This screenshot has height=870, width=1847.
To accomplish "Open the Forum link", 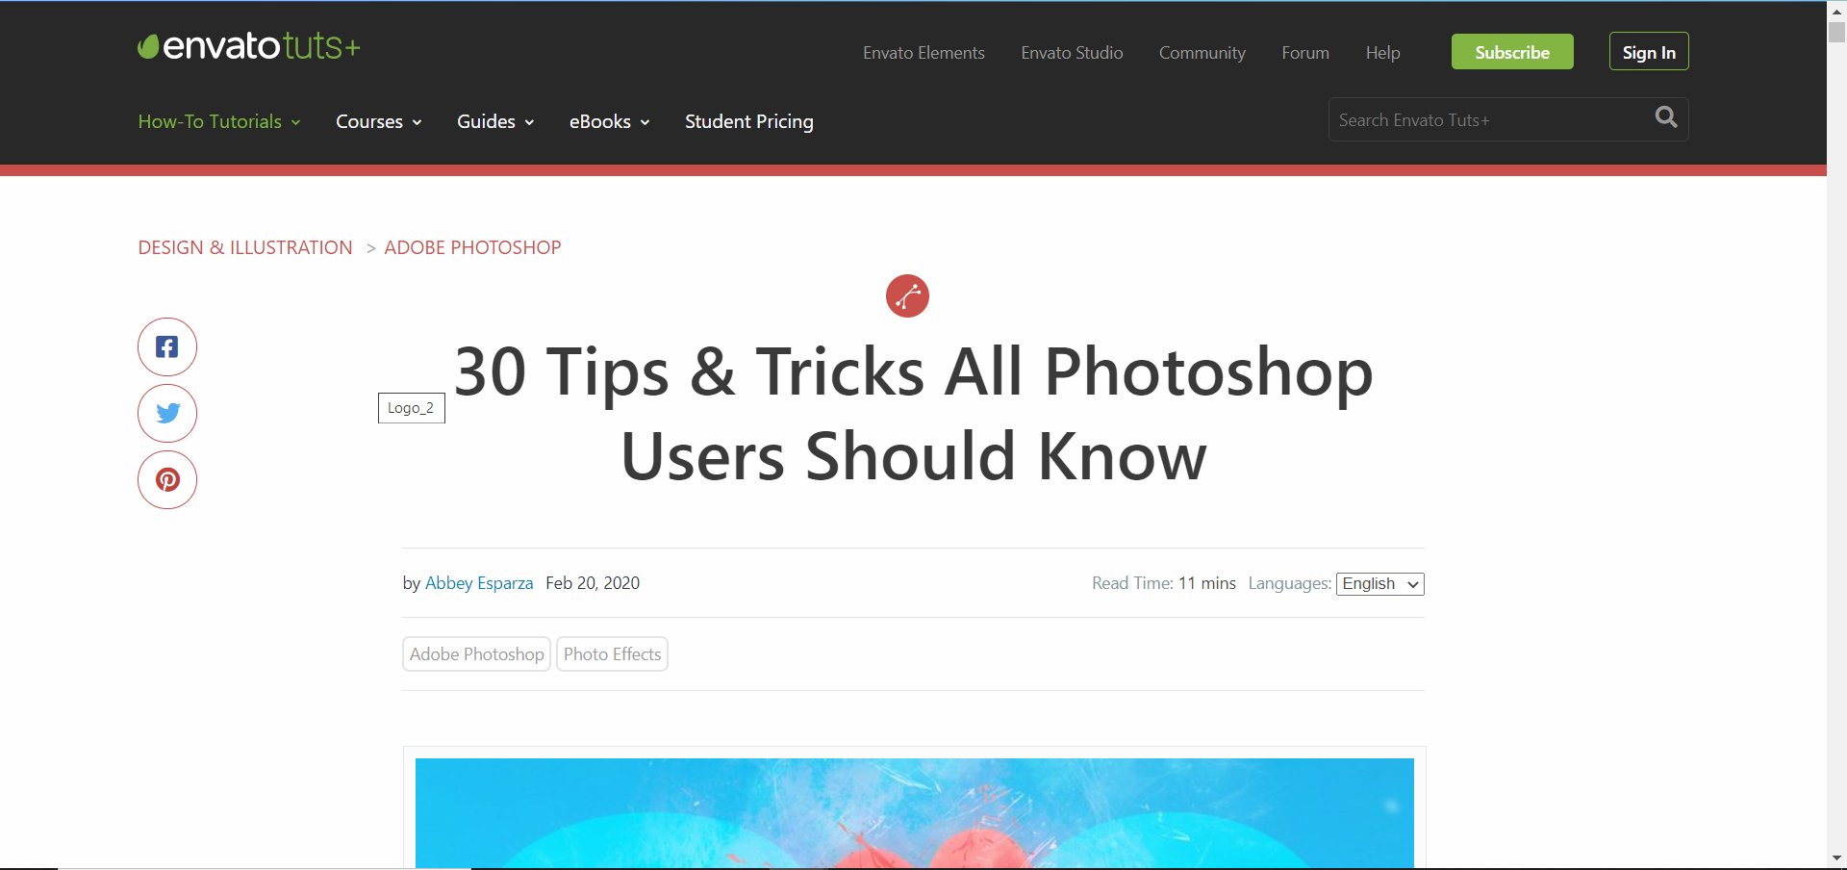I will pyautogui.click(x=1305, y=53).
